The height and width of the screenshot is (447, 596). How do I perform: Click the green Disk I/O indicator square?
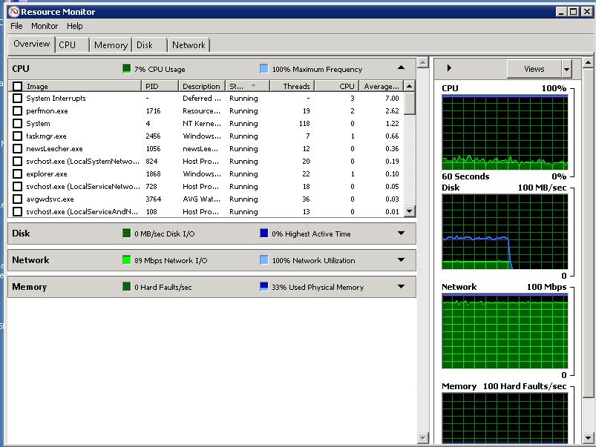coord(127,234)
